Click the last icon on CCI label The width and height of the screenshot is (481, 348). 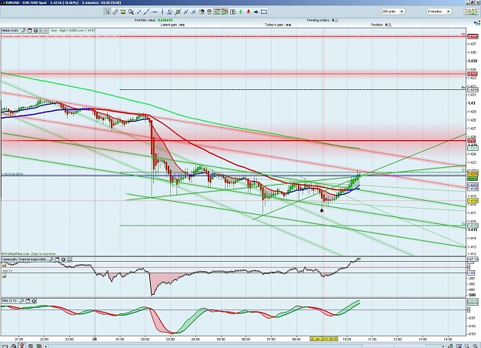click(x=69, y=259)
